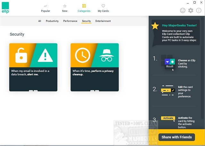The height and width of the screenshot is (146, 205).
Task: Open settings via gear icon
Action: click(x=191, y=11)
